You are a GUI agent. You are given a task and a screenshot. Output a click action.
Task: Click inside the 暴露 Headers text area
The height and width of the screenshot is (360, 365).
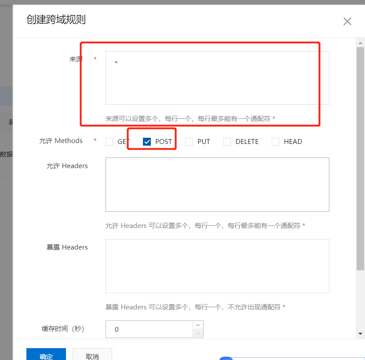217,265
